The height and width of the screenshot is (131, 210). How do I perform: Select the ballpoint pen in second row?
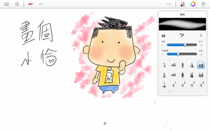(164, 75)
